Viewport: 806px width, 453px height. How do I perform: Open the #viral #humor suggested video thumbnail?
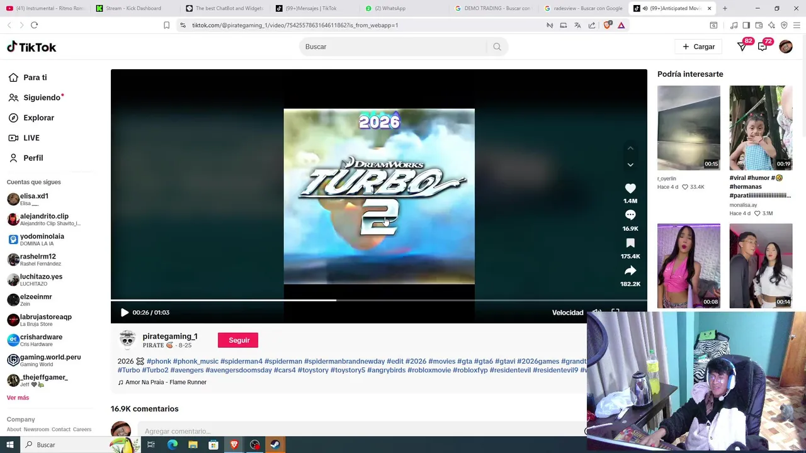[761, 128]
